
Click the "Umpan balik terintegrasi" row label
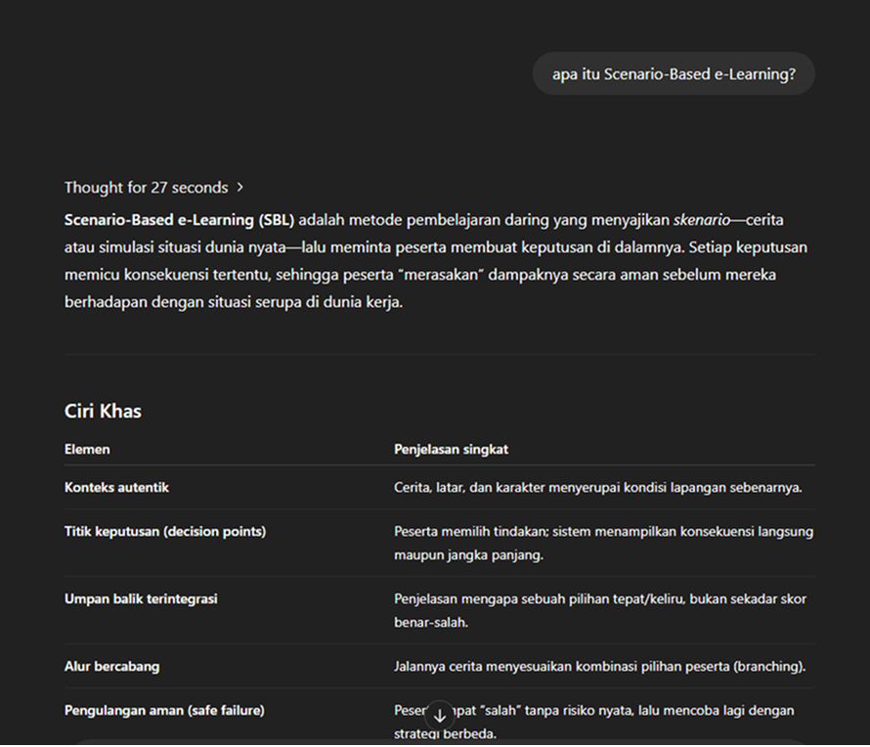click(141, 598)
